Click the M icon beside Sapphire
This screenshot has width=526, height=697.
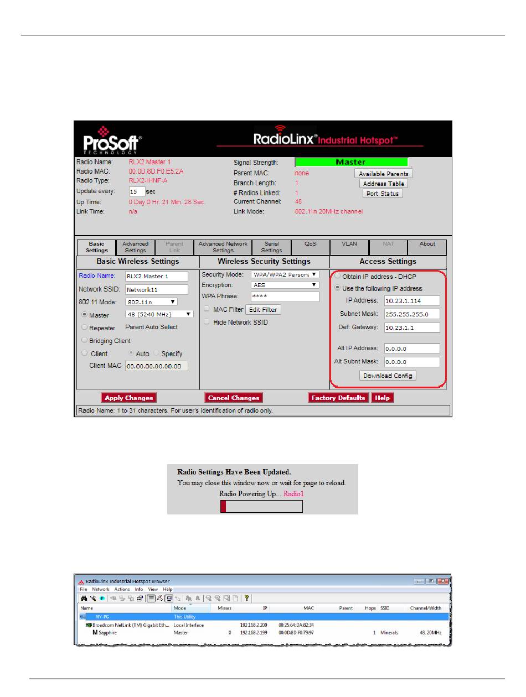[95, 632]
